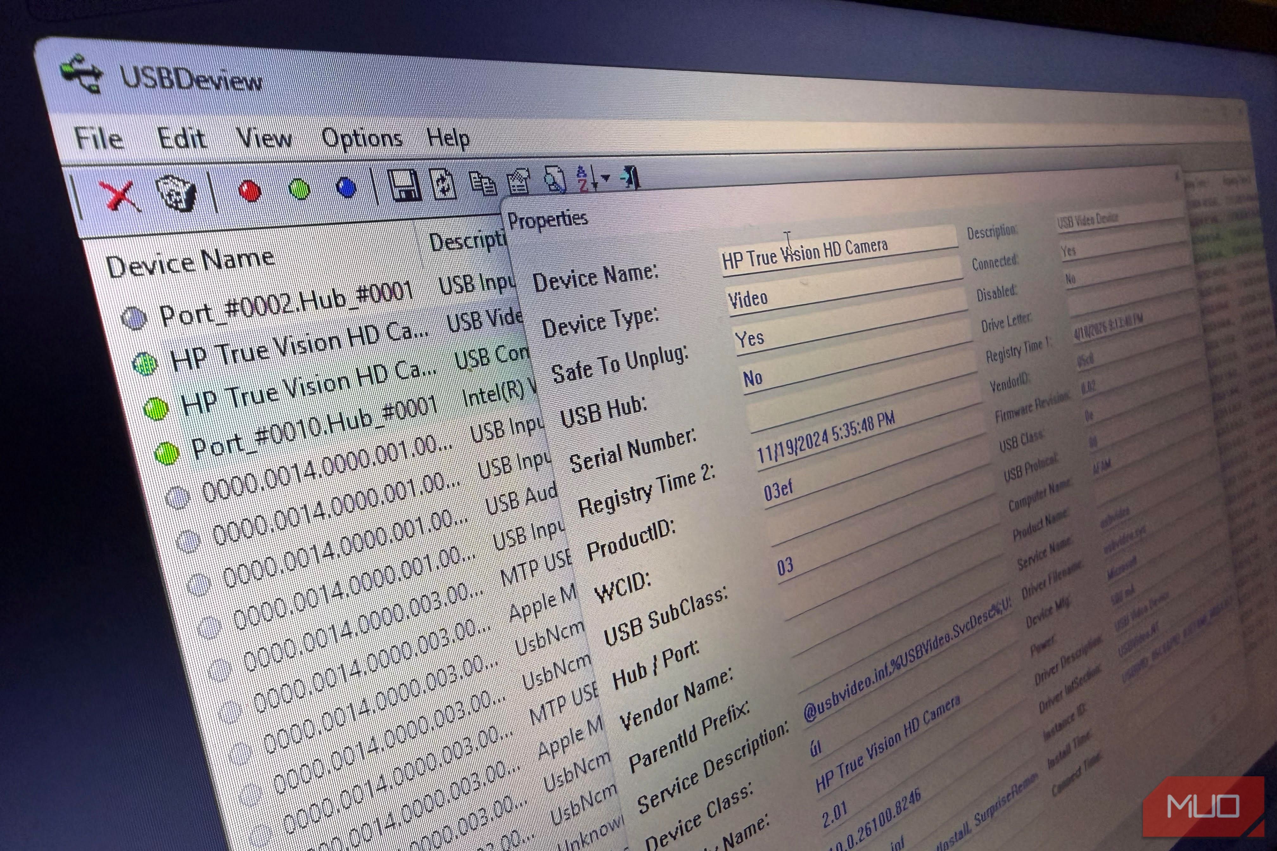Image resolution: width=1277 pixels, height=851 pixels.
Task: Click the blue disable and enable icon
Action: tap(346, 188)
